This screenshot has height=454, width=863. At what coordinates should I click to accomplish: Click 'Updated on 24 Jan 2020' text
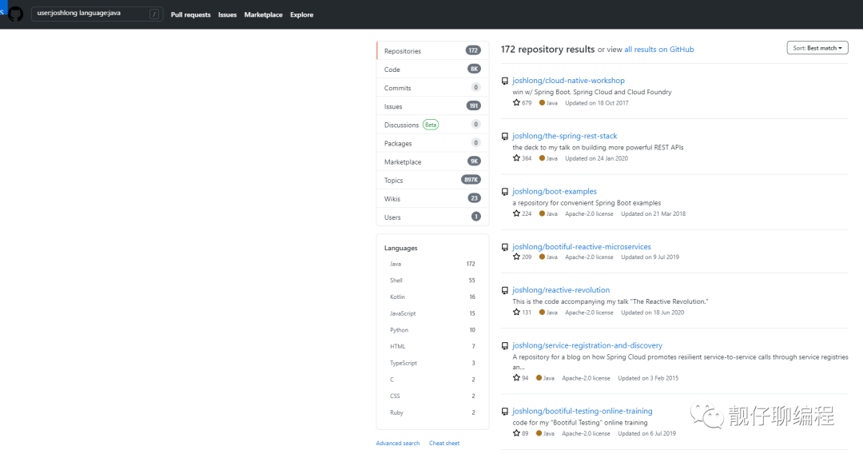pos(597,158)
